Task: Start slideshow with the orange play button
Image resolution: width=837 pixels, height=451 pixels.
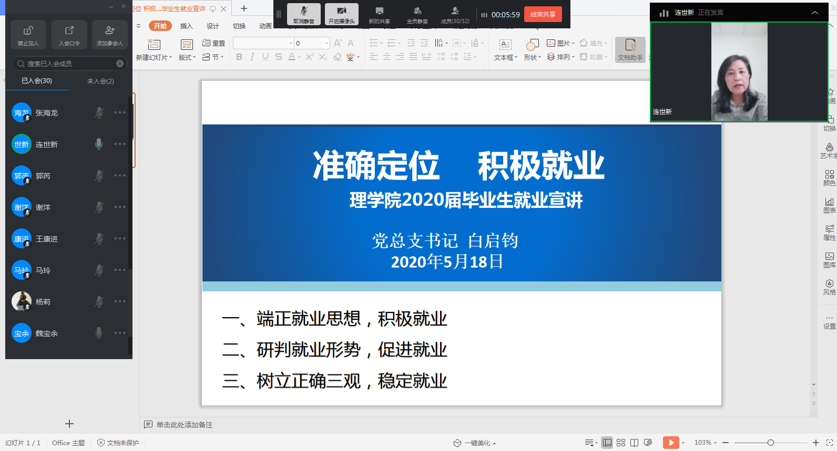Action: pyautogui.click(x=671, y=443)
